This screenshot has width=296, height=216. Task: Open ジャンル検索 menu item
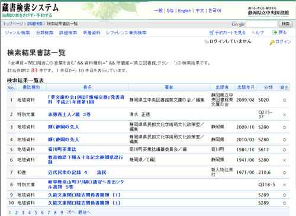[x=17, y=33]
